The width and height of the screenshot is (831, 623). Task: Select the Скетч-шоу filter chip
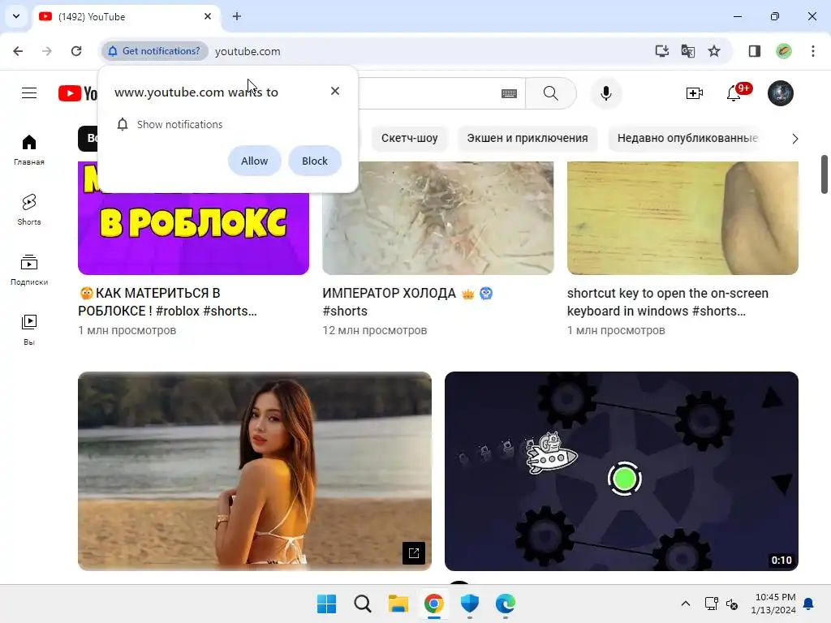click(x=409, y=138)
